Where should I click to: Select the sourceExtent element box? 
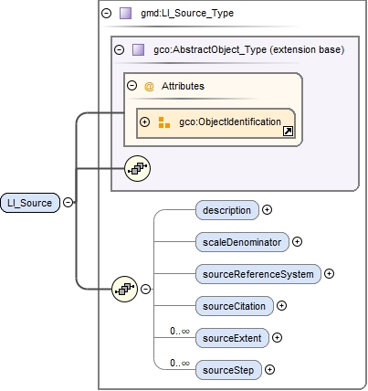232,338
